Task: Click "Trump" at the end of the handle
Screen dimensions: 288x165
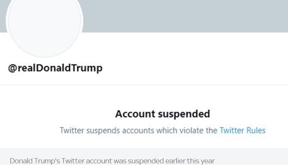Action: pyautogui.click(x=88, y=68)
